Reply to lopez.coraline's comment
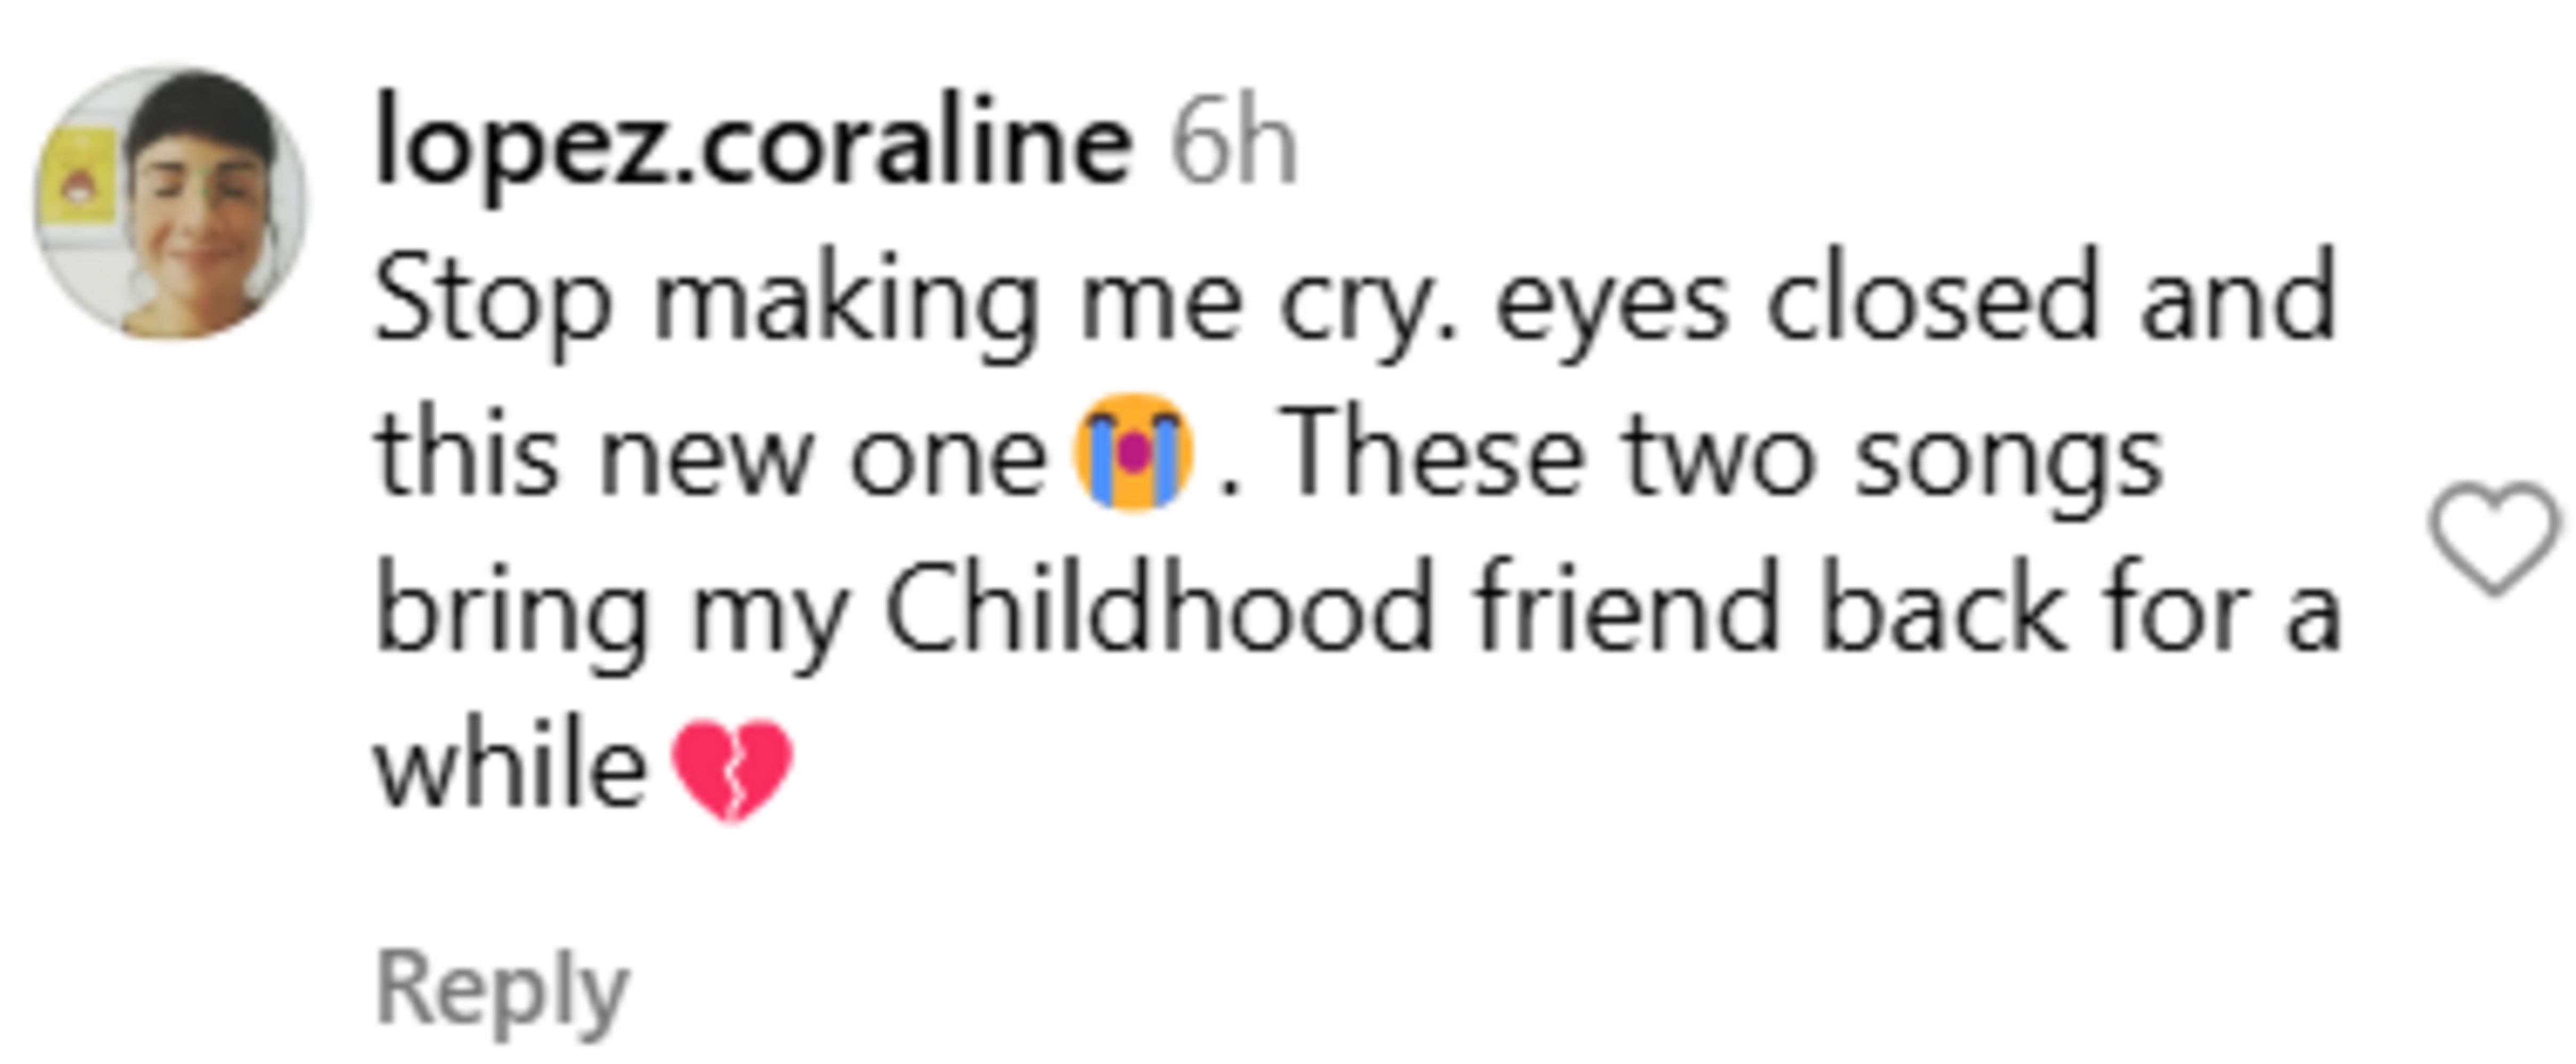 (502, 988)
